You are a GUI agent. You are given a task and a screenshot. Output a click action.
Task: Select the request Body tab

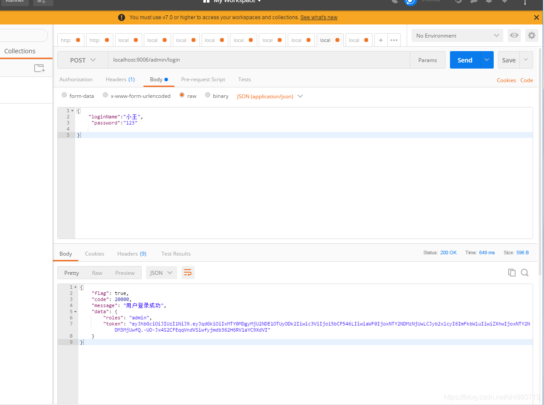point(159,80)
